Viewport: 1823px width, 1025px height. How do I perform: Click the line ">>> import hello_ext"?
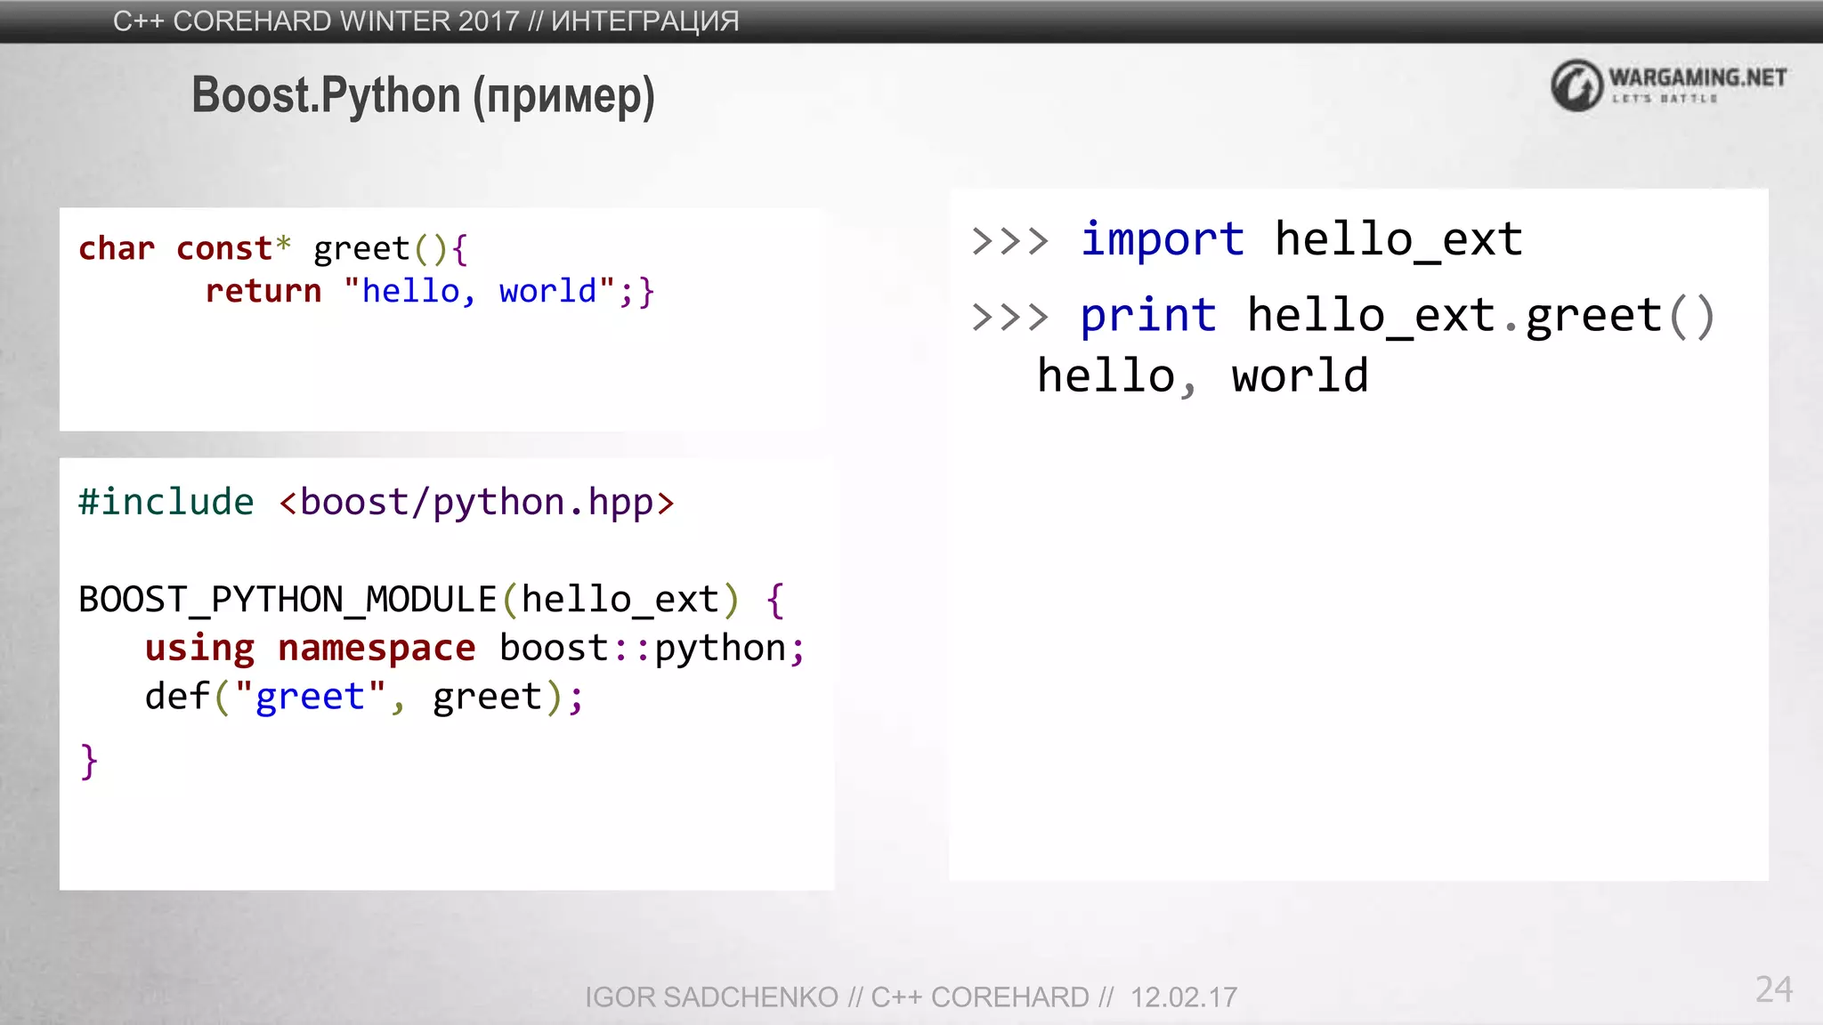click(1247, 239)
